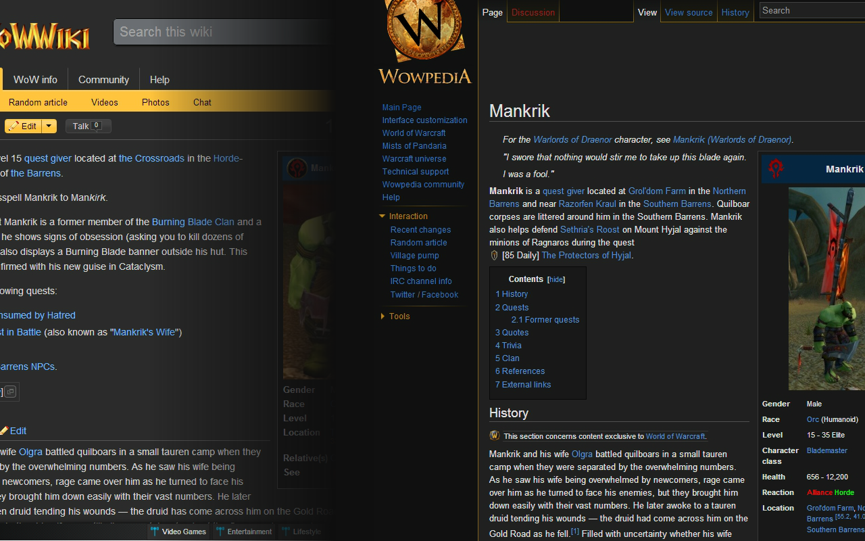
Task: Focus the Wowpedia Search box
Action: coord(812,10)
